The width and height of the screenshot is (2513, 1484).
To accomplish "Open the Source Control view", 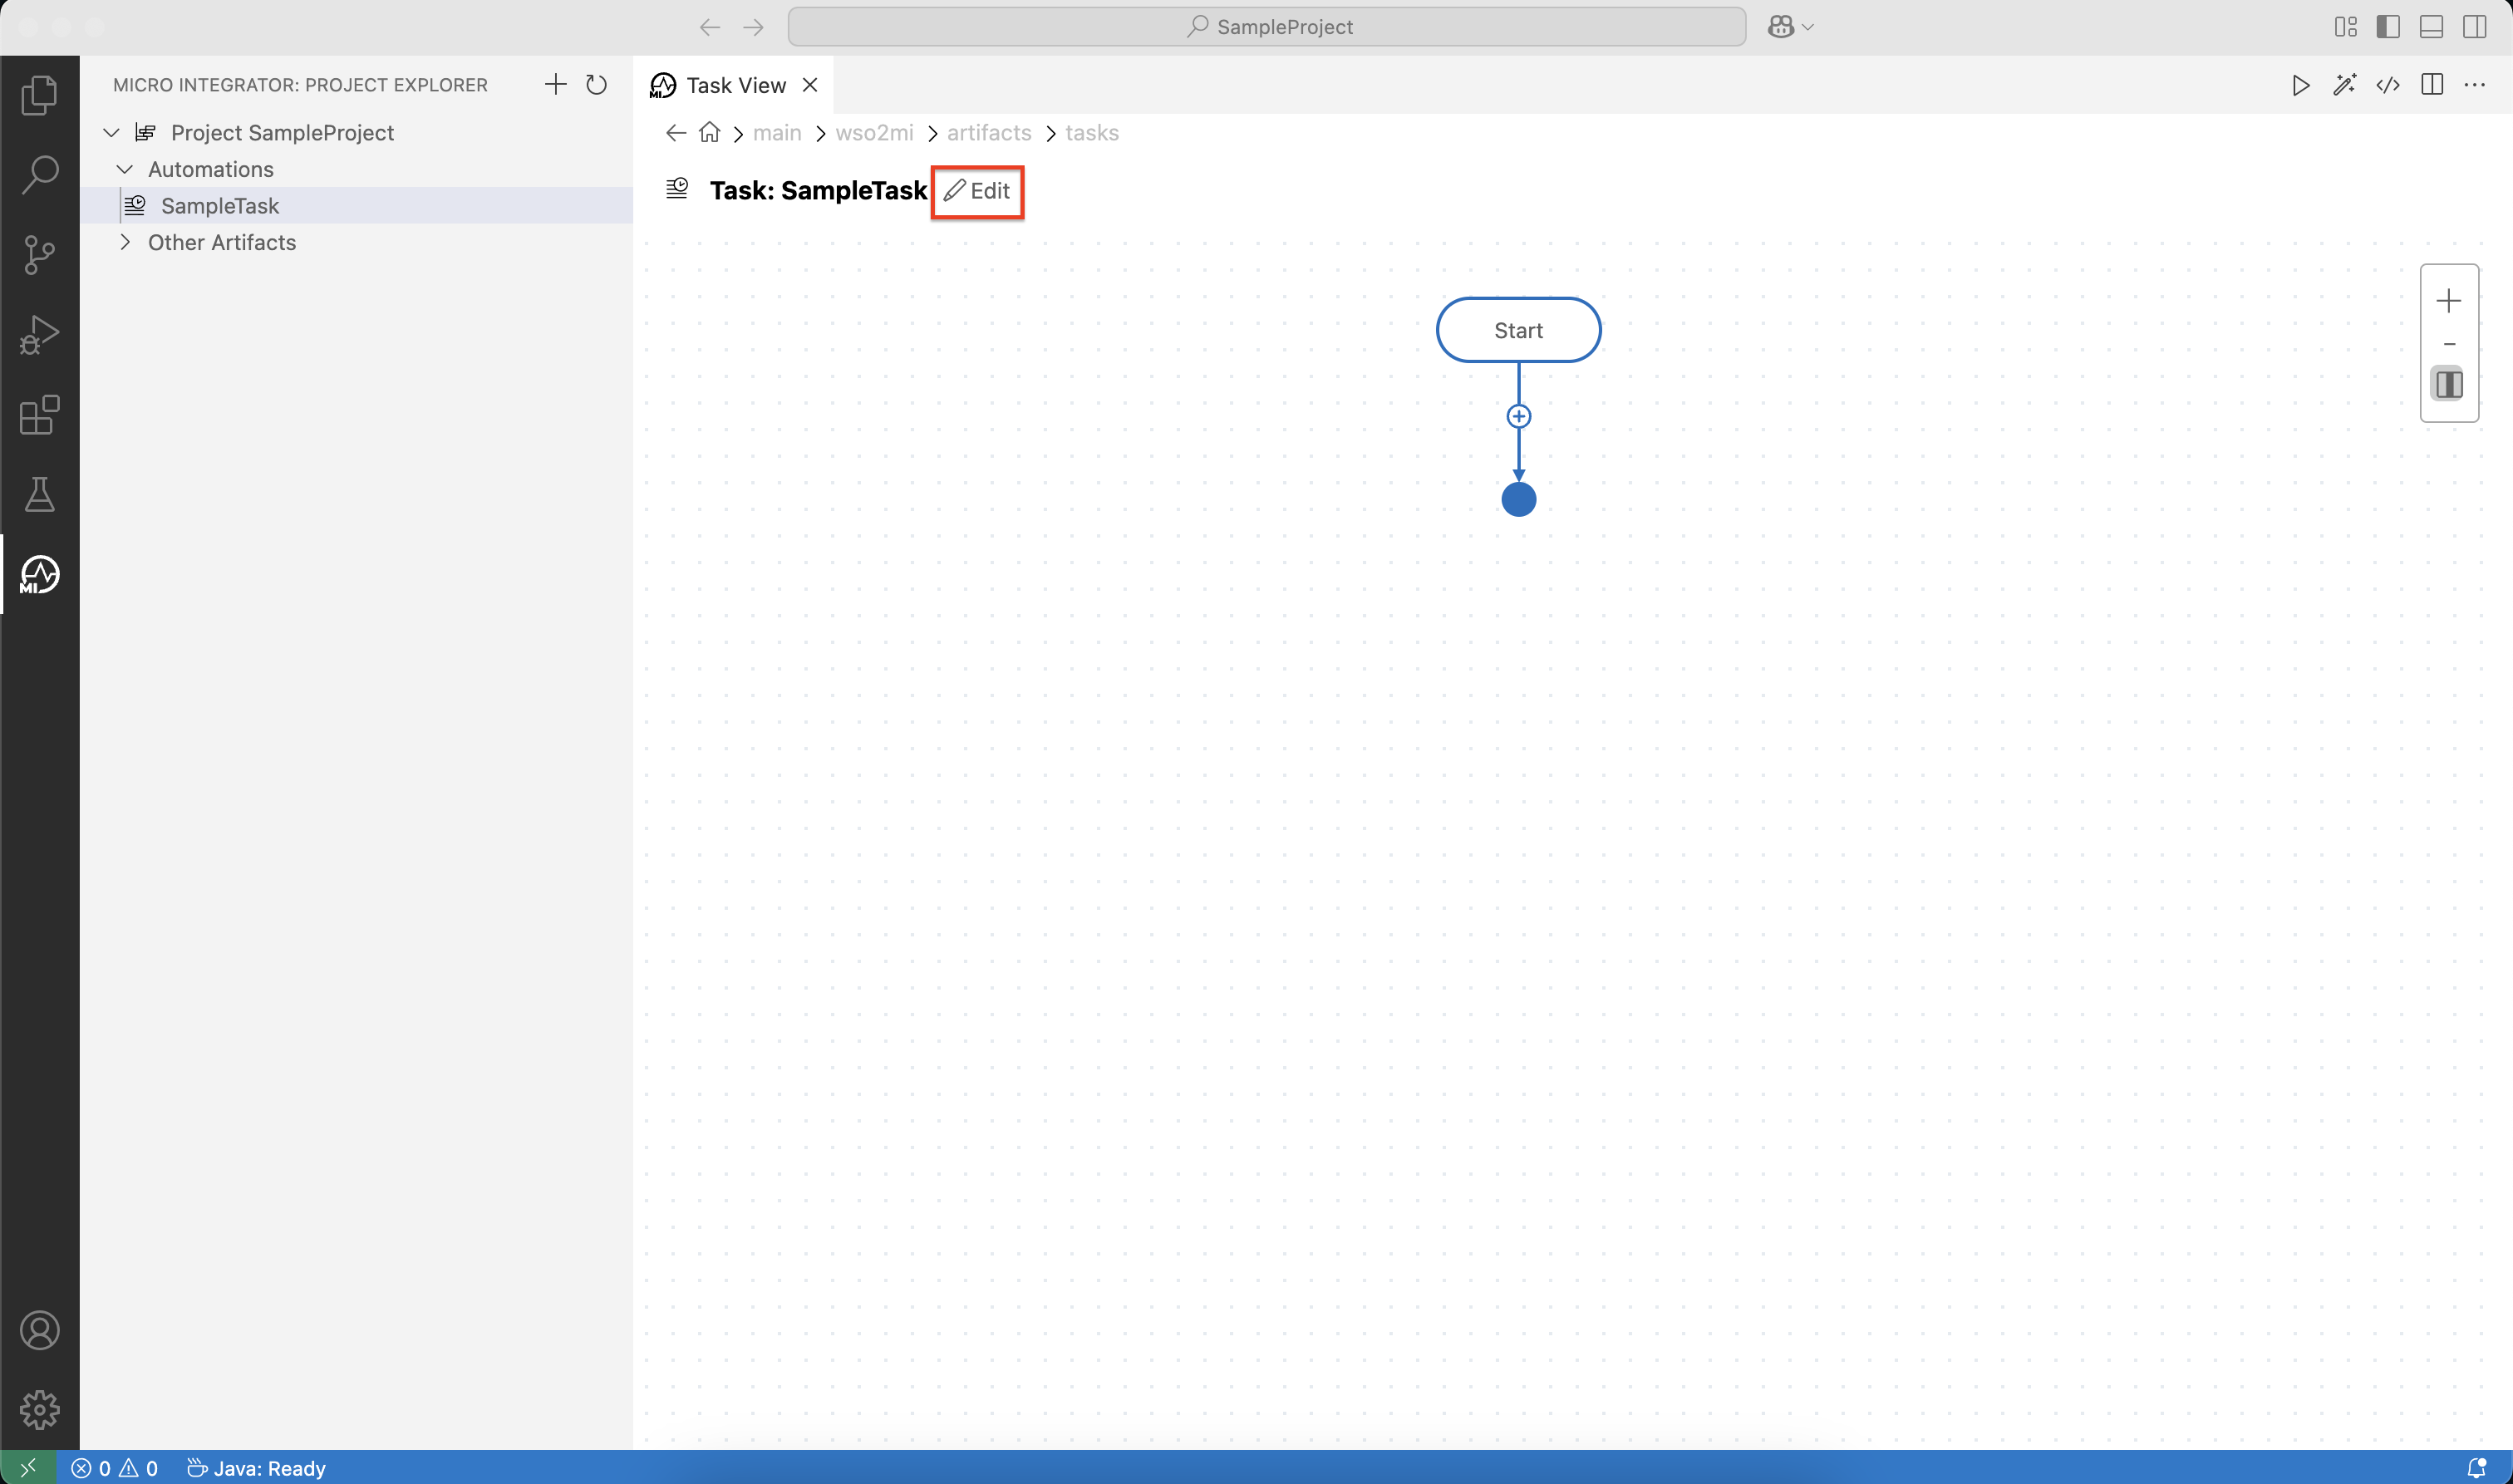I will pyautogui.click(x=40, y=255).
